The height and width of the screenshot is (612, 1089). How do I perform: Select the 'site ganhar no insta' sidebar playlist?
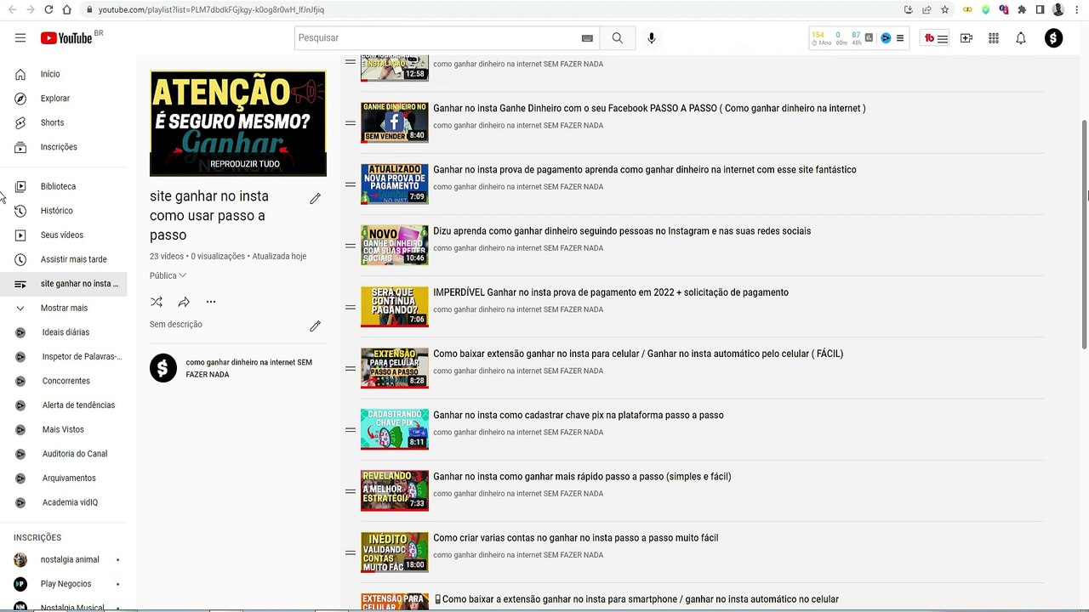click(x=64, y=283)
